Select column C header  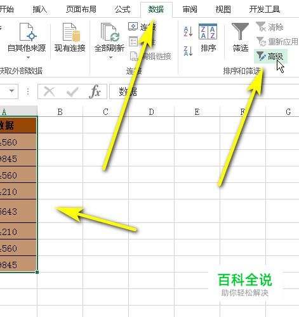105,112
